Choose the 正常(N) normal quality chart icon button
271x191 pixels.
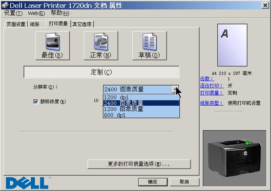tap(101, 46)
